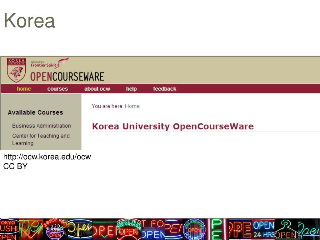Click the Frontier Spirit logo
The image size is (320, 240).
[50, 63]
